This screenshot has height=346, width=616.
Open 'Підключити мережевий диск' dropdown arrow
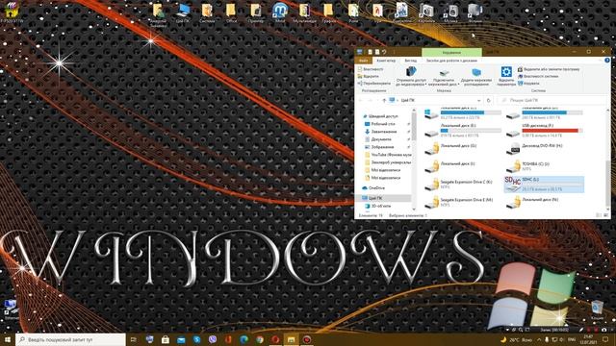pos(458,85)
